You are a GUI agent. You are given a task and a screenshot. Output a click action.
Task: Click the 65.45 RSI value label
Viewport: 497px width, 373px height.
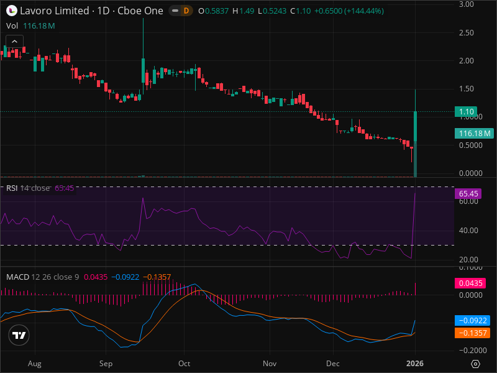(468, 193)
